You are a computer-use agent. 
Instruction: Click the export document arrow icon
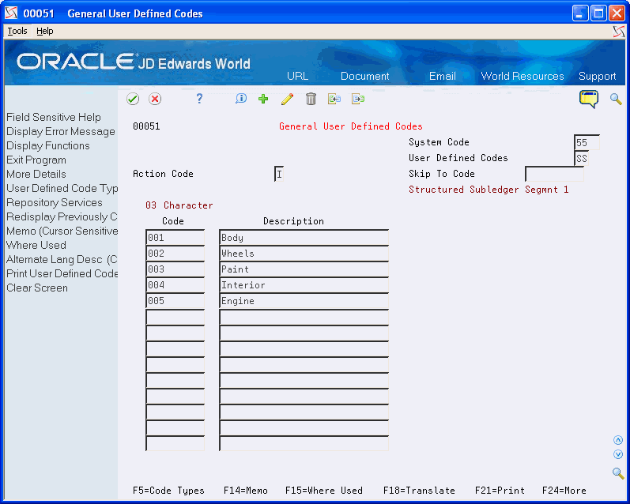[358, 99]
